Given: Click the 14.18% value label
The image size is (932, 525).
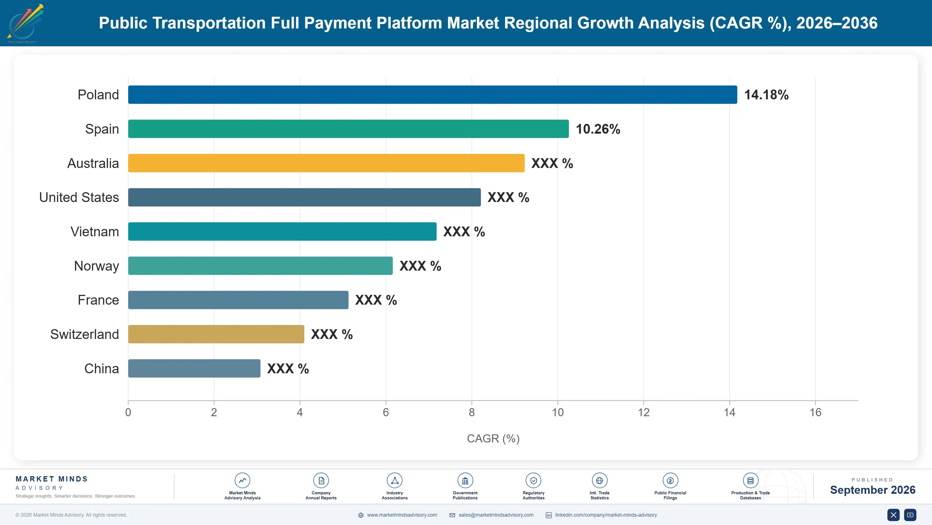Looking at the screenshot, I should [x=766, y=95].
